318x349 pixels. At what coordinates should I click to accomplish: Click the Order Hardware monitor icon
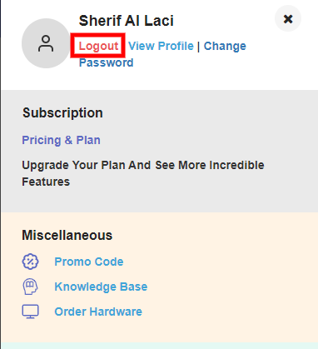[x=30, y=312]
